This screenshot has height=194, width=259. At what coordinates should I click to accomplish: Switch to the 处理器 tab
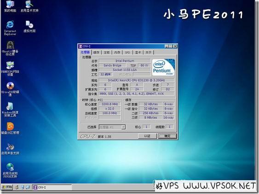[85, 52]
